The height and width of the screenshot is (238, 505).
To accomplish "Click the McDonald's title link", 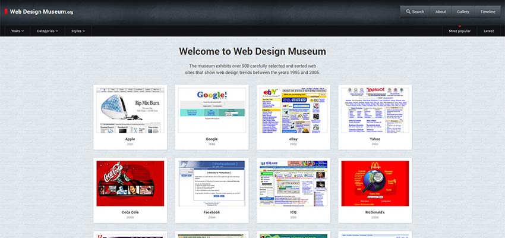I will click(x=375, y=212).
